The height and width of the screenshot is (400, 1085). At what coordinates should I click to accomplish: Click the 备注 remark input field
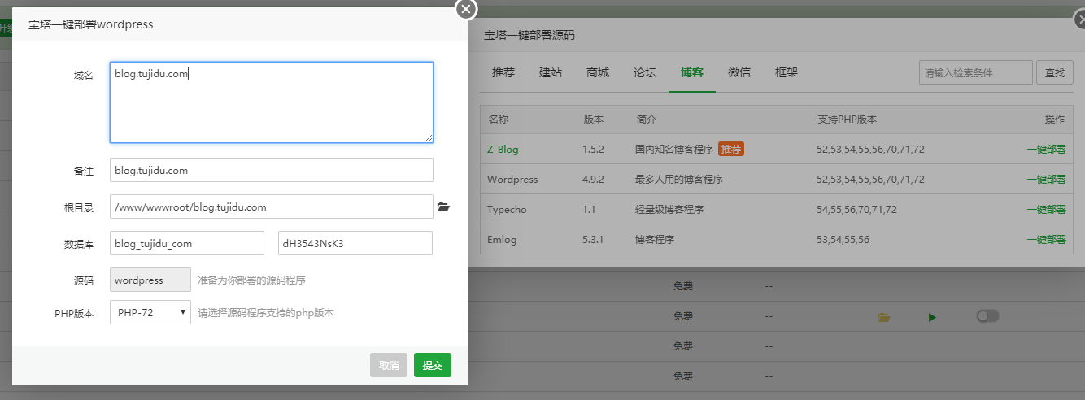[x=272, y=170]
